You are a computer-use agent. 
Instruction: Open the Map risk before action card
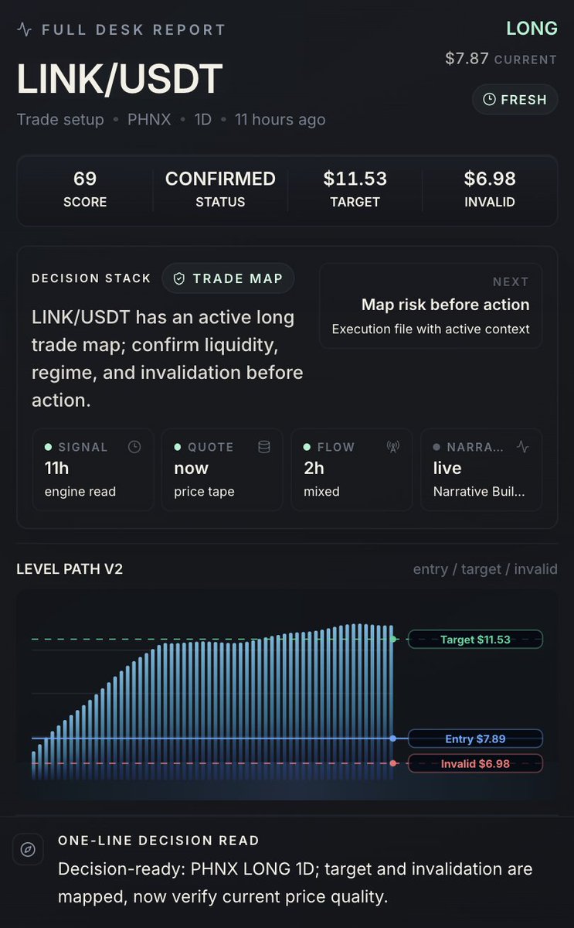pyautogui.click(x=430, y=305)
